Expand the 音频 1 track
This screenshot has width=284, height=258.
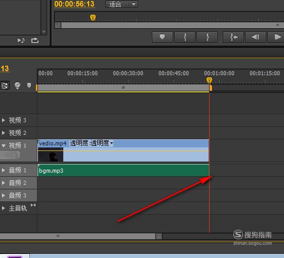(x=3, y=170)
